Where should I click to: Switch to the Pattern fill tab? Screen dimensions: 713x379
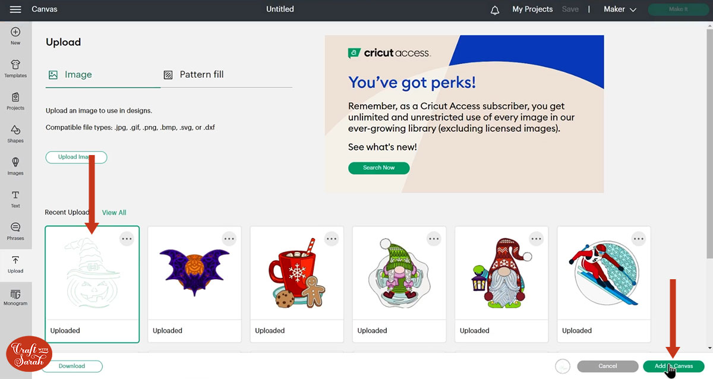pyautogui.click(x=194, y=75)
